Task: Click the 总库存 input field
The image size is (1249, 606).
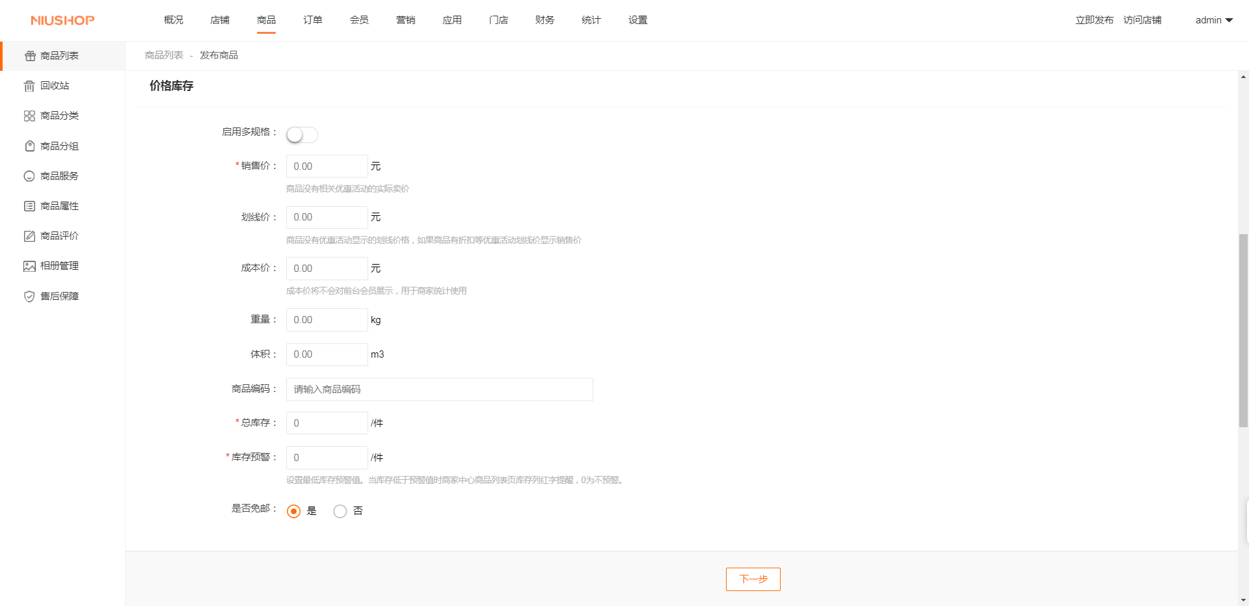Action: tap(327, 423)
